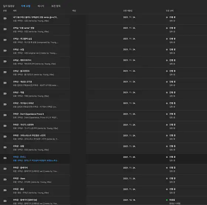207x205 pixels.
Task: Open the 메시지 tab
Action: (x=41, y=6)
